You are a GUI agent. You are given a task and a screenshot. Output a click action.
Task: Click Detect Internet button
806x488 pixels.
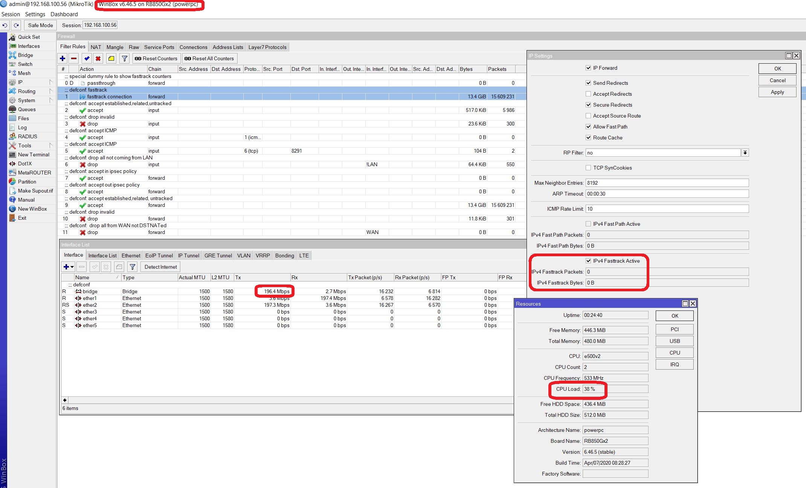pos(160,267)
